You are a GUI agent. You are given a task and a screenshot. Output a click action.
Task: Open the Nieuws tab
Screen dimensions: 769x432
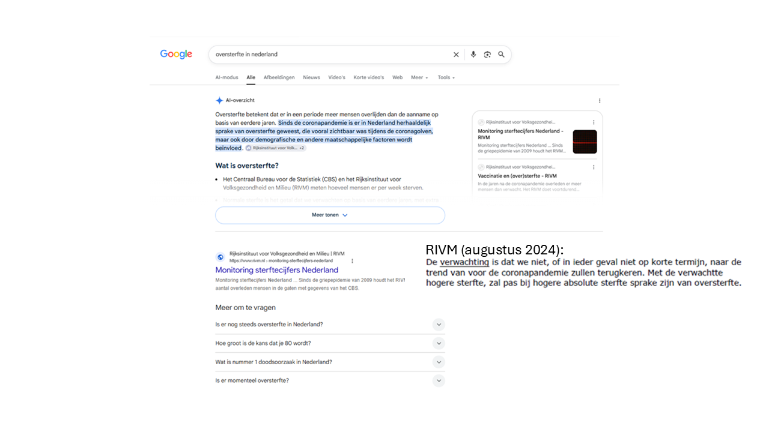311,77
